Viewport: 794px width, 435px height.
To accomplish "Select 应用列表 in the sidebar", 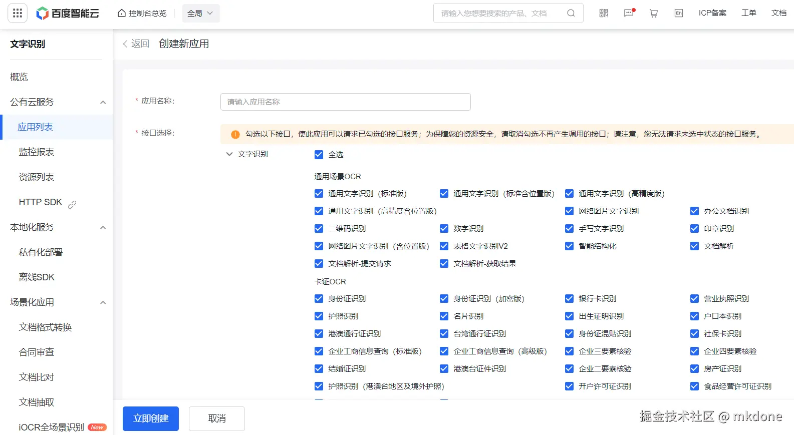I will click(56, 127).
